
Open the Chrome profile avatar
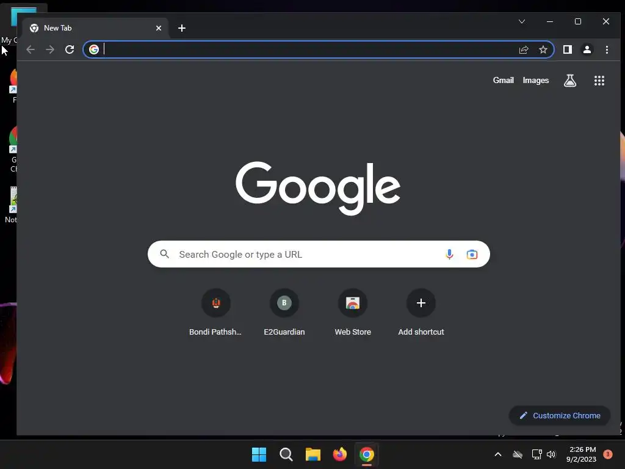(x=587, y=49)
